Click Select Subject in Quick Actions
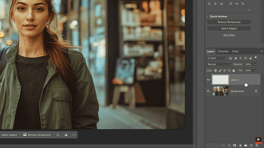This screenshot has width=264, height=148. (229, 28)
